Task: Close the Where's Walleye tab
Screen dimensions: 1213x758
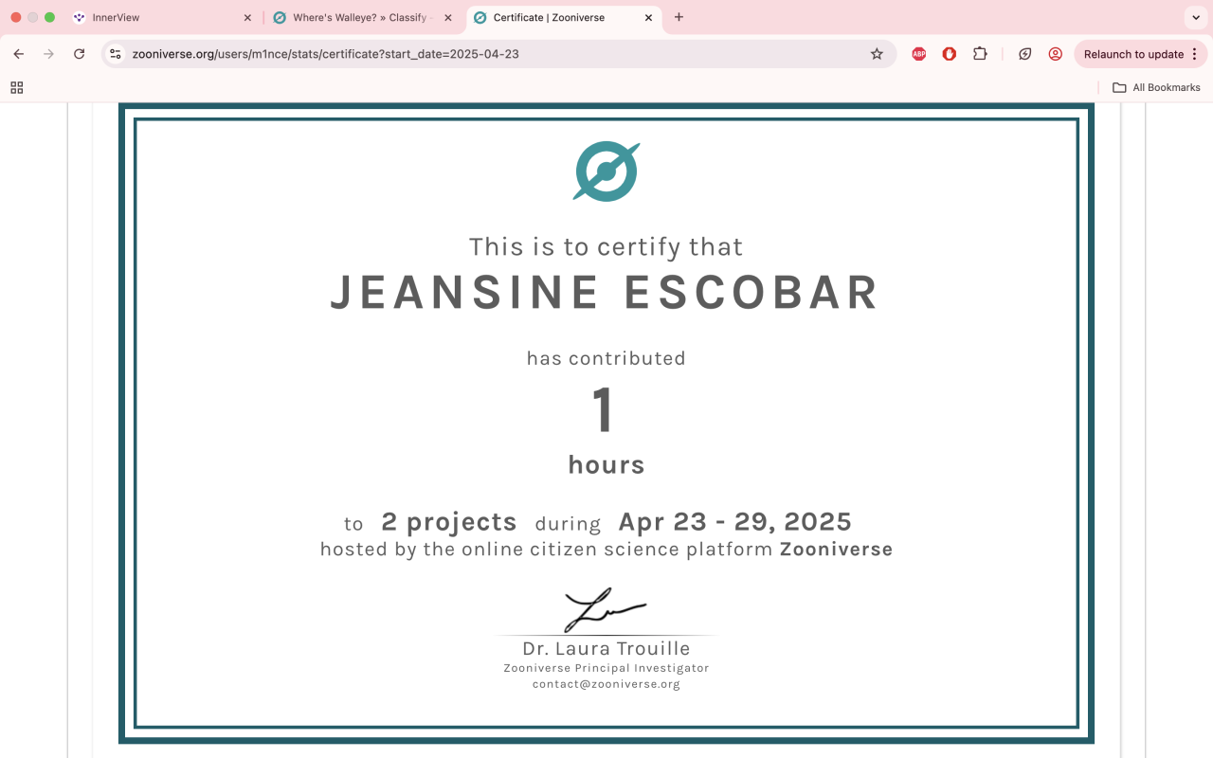Action: pyautogui.click(x=448, y=17)
